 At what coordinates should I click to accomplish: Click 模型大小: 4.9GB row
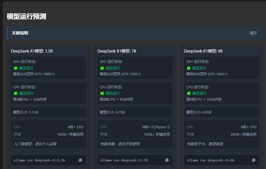(221, 112)
